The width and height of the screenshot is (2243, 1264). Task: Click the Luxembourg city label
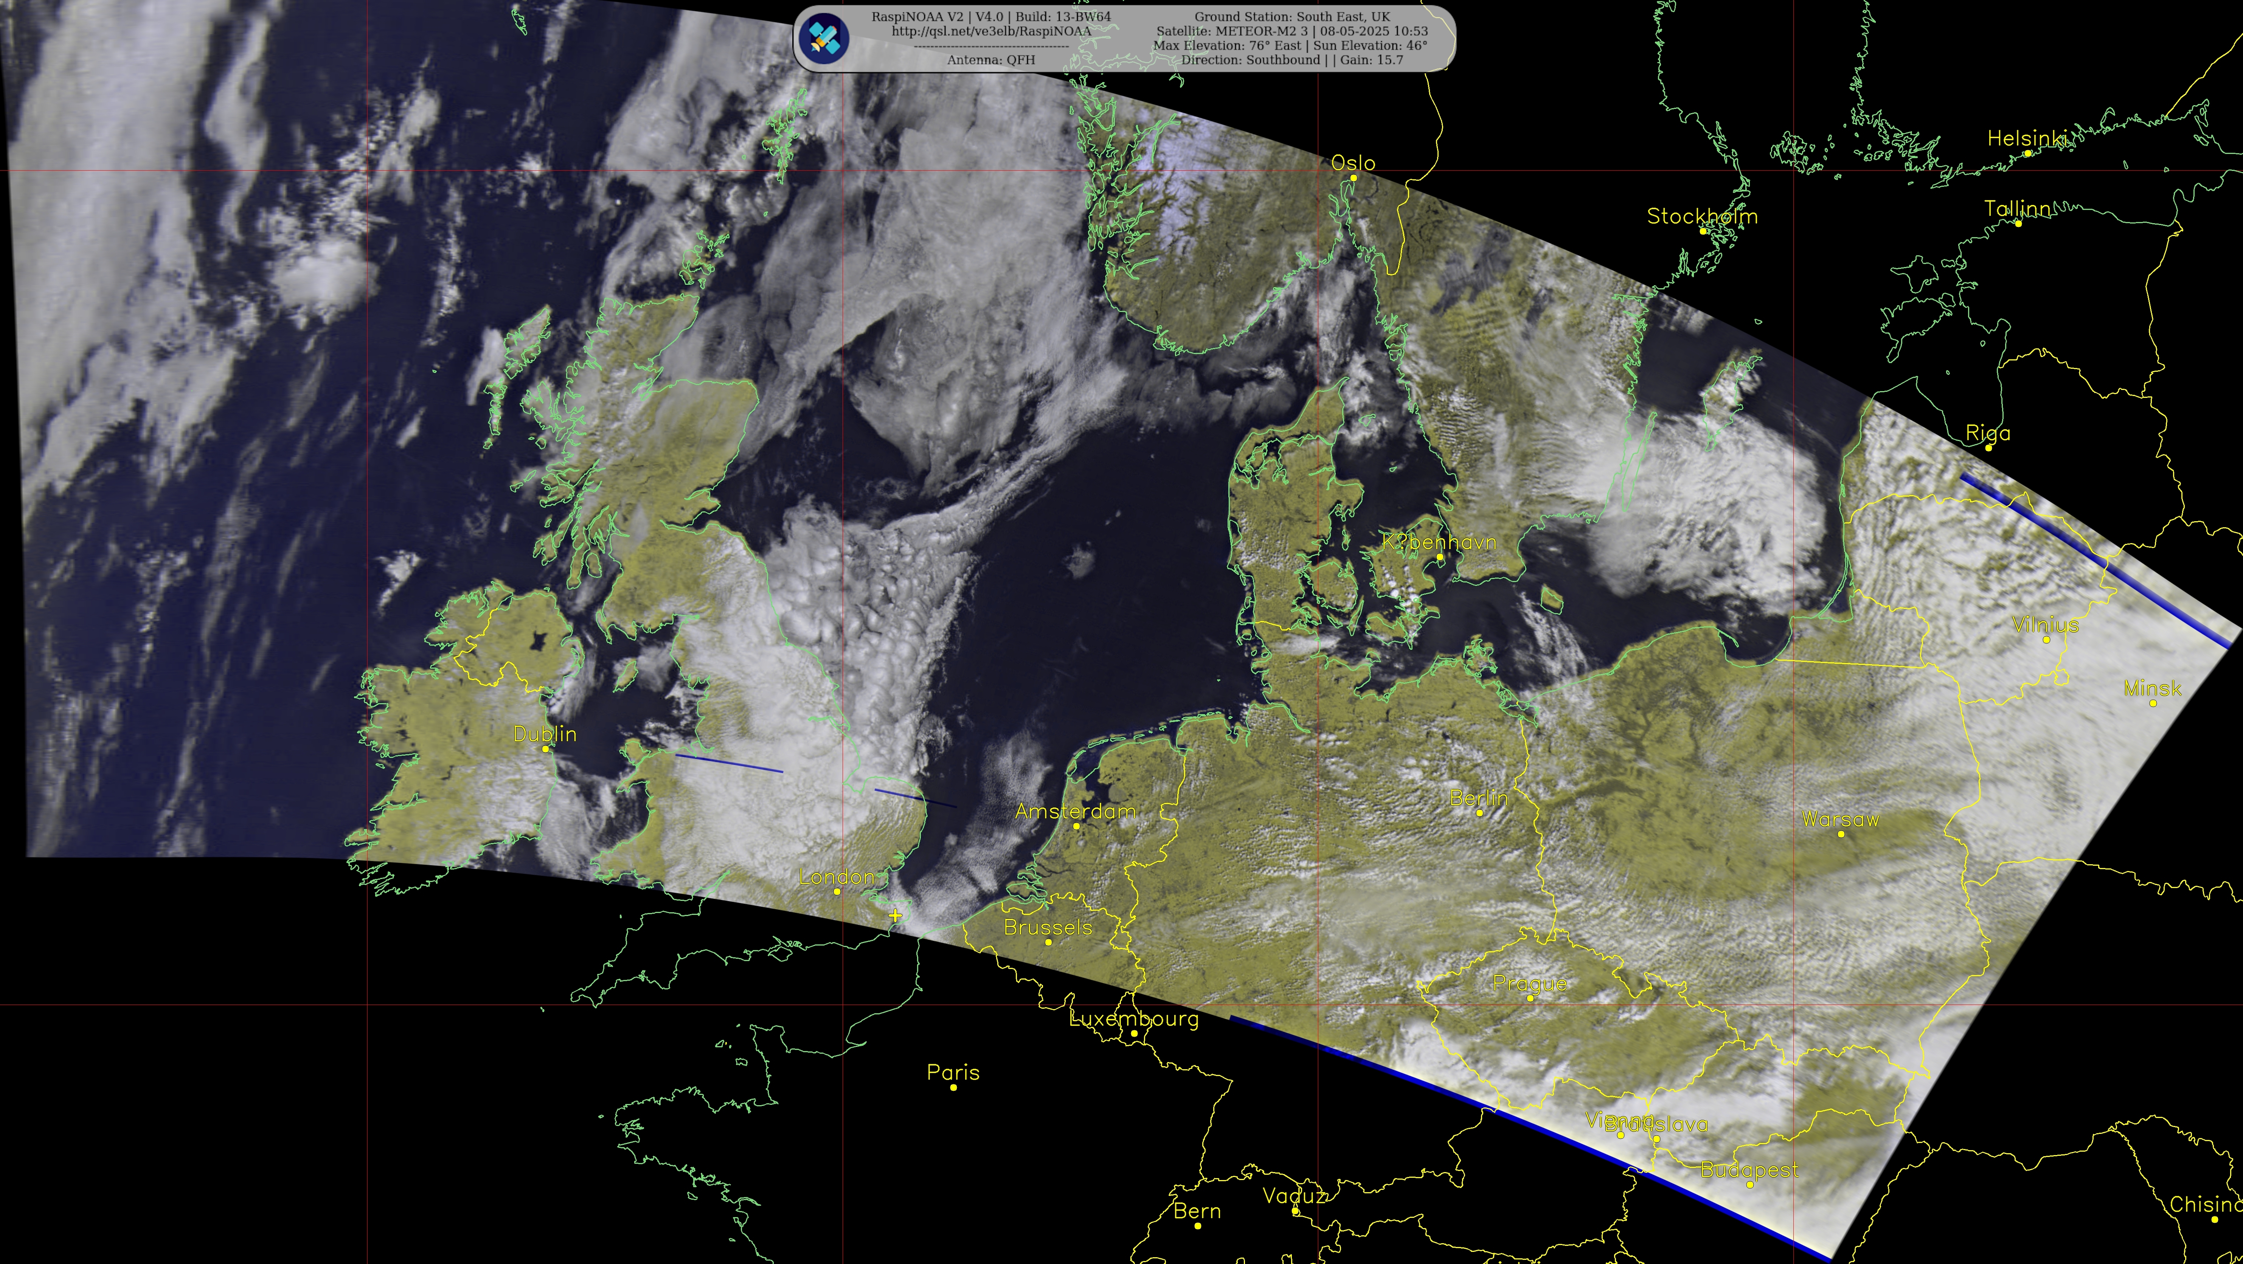click(x=1134, y=1019)
